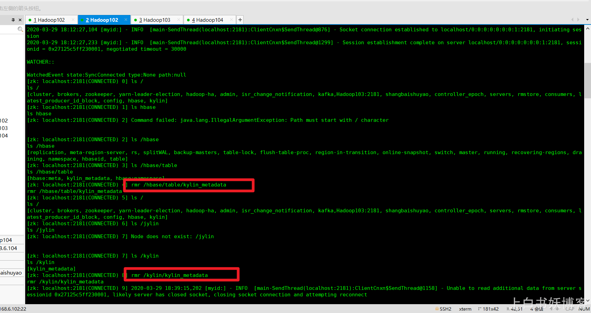This screenshot has height=313, width=591.
Task: Click the SSH2 lock icon in status bar
Action: coord(437,309)
